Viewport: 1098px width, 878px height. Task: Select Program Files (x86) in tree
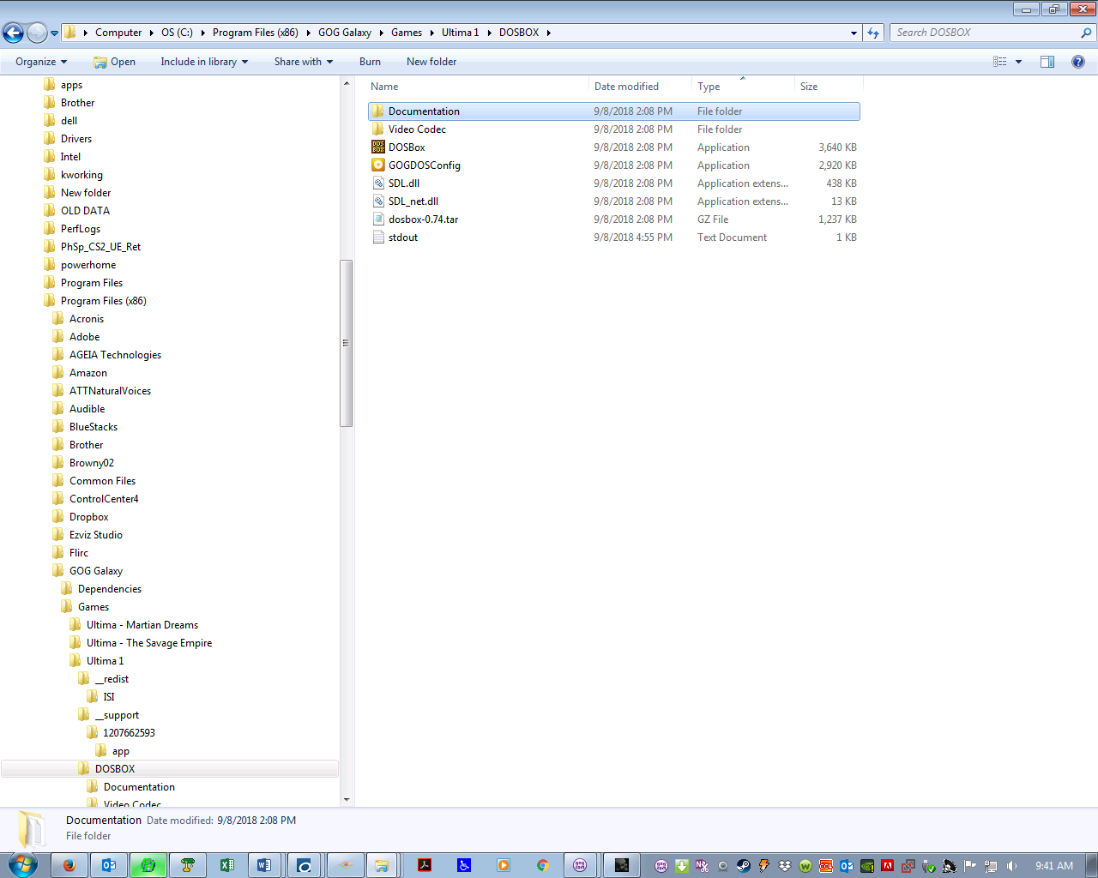[103, 301]
